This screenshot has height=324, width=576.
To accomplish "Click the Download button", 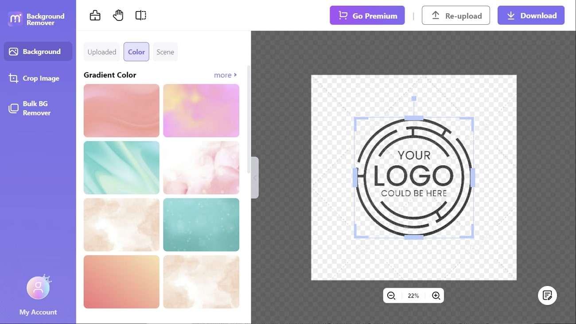I will (x=531, y=15).
